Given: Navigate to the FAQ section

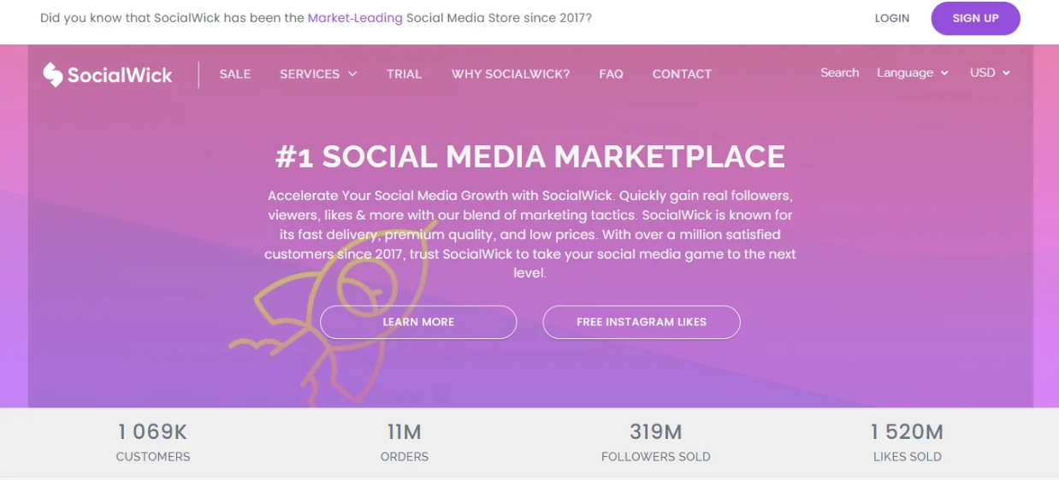Looking at the screenshot, I should (x=611, y=74).
